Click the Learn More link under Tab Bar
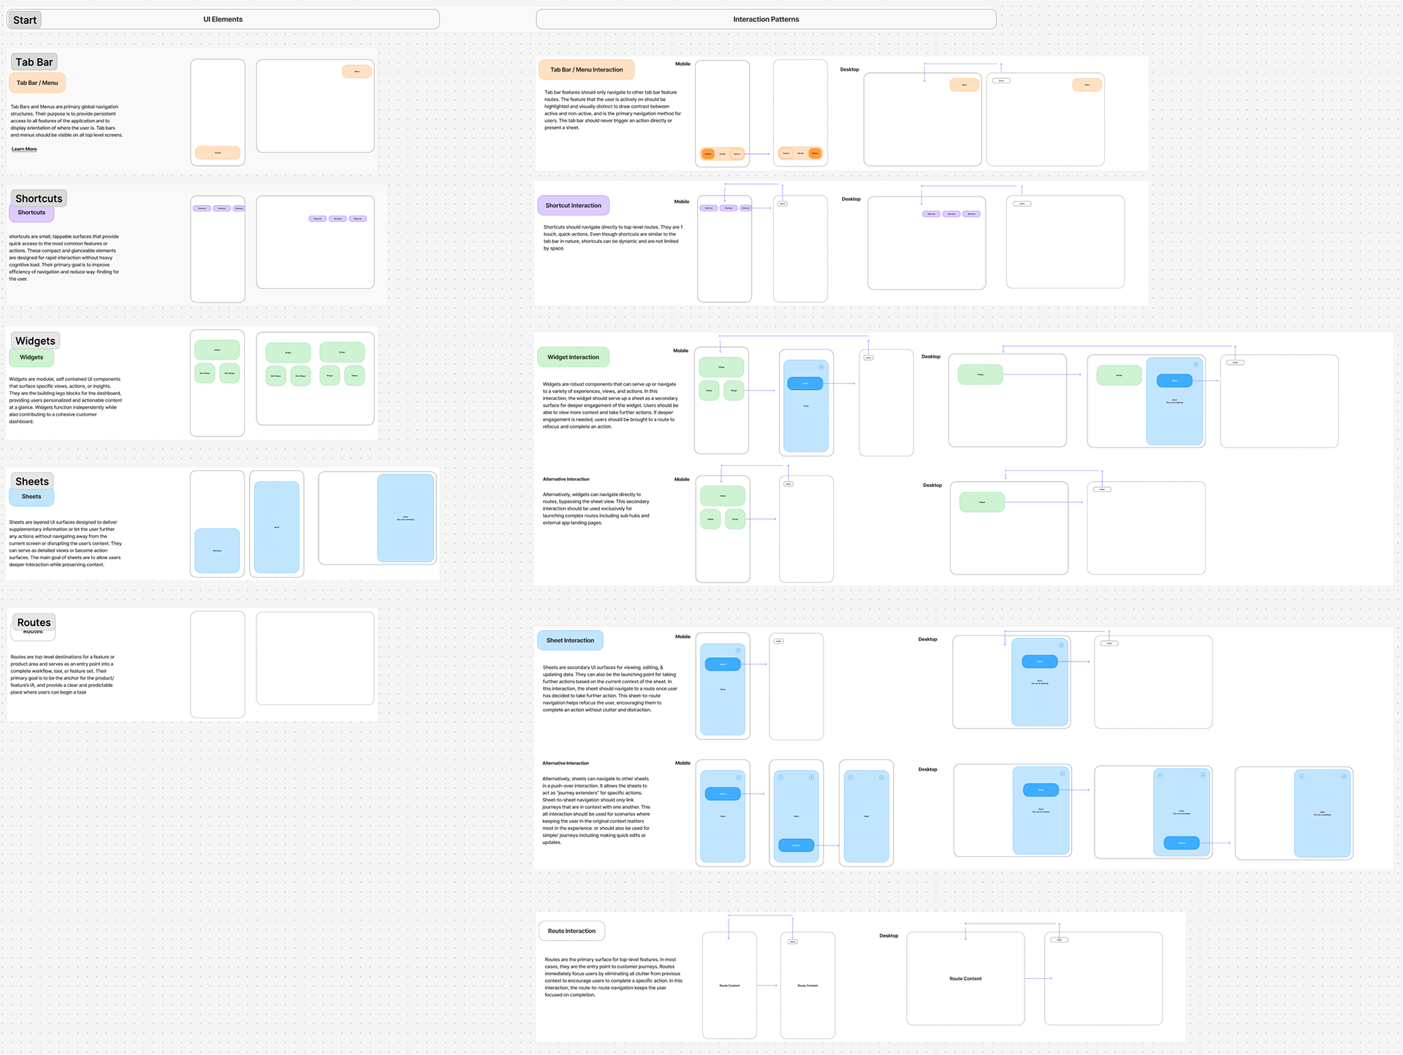 24,149
